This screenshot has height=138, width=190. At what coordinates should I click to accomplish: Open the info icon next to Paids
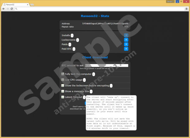[x=70, y=45]
